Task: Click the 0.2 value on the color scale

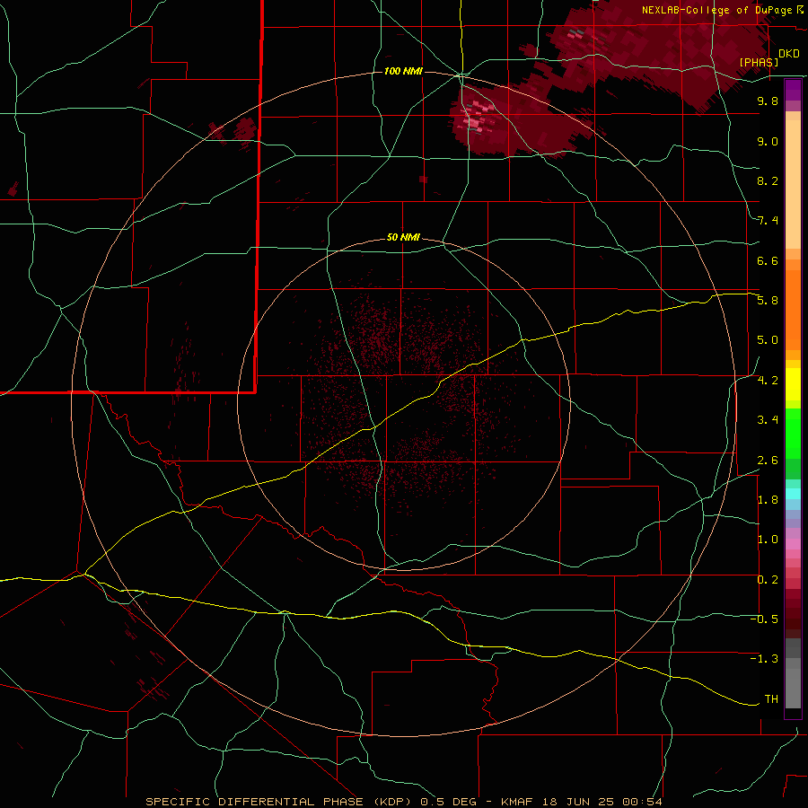Action: click(768, 579)
